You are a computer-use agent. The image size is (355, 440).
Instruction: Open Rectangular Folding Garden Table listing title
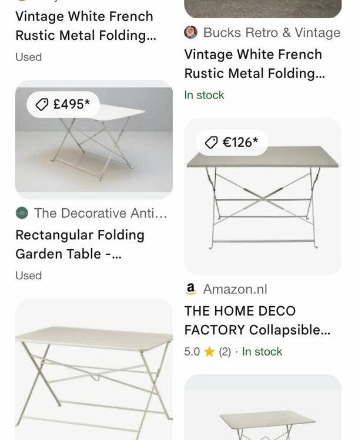pyautogui.click(x=80, y=245)
